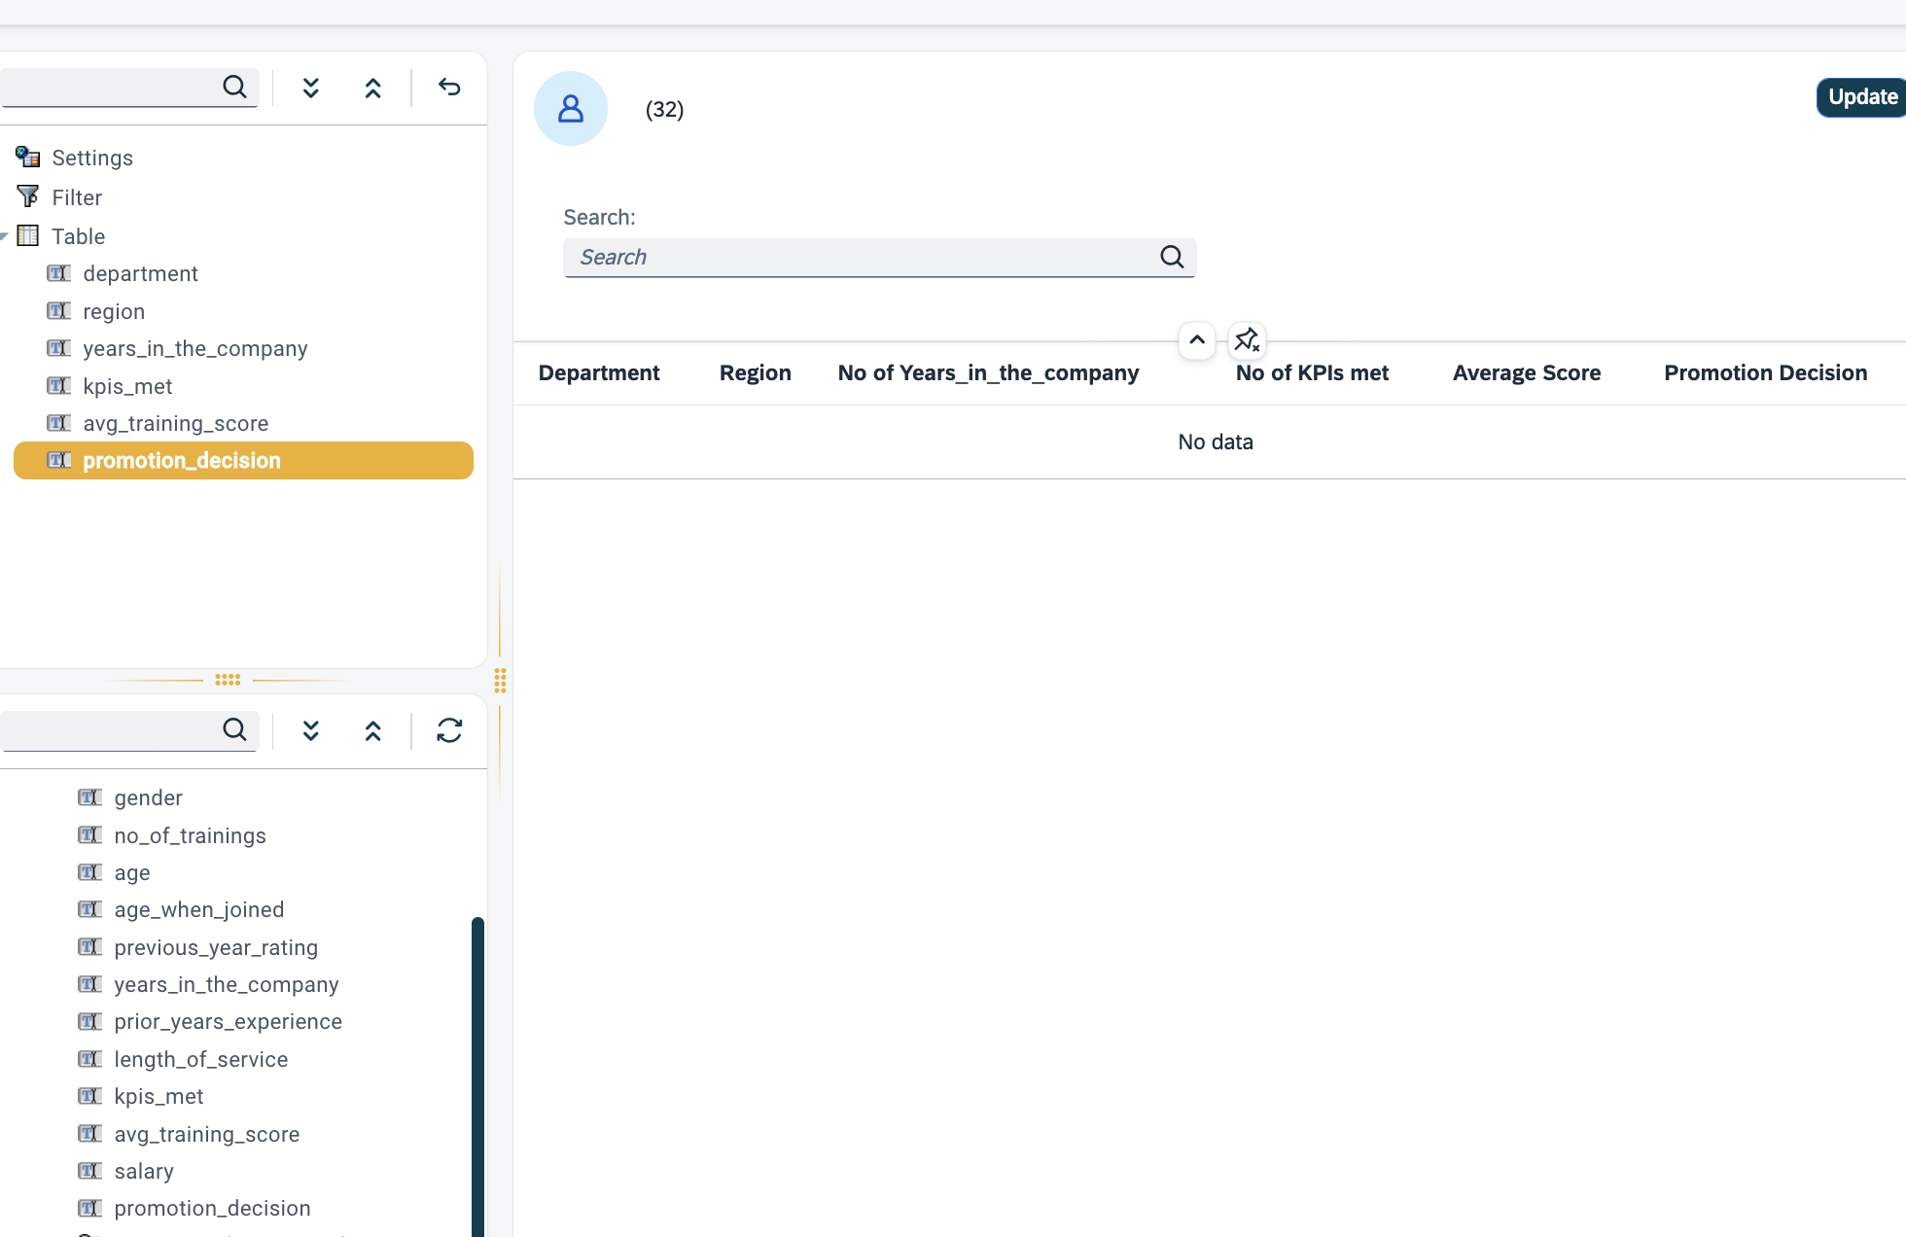
Task: Collapse all nodes using top double-chevron up
Action: [x=373, y=88]
